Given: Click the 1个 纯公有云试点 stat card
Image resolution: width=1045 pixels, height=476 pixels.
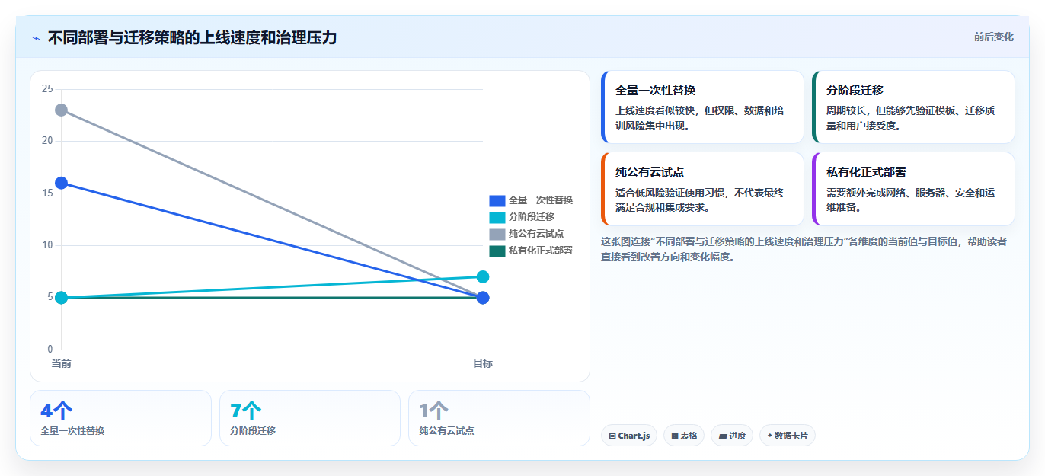Looking at the screenshot, I should click(x=499, y=418).
